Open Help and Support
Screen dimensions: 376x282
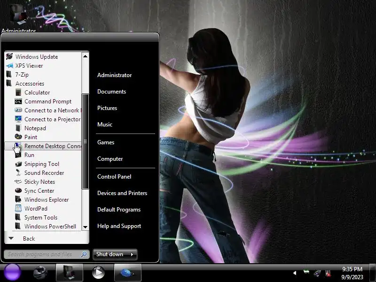(119, 226)
